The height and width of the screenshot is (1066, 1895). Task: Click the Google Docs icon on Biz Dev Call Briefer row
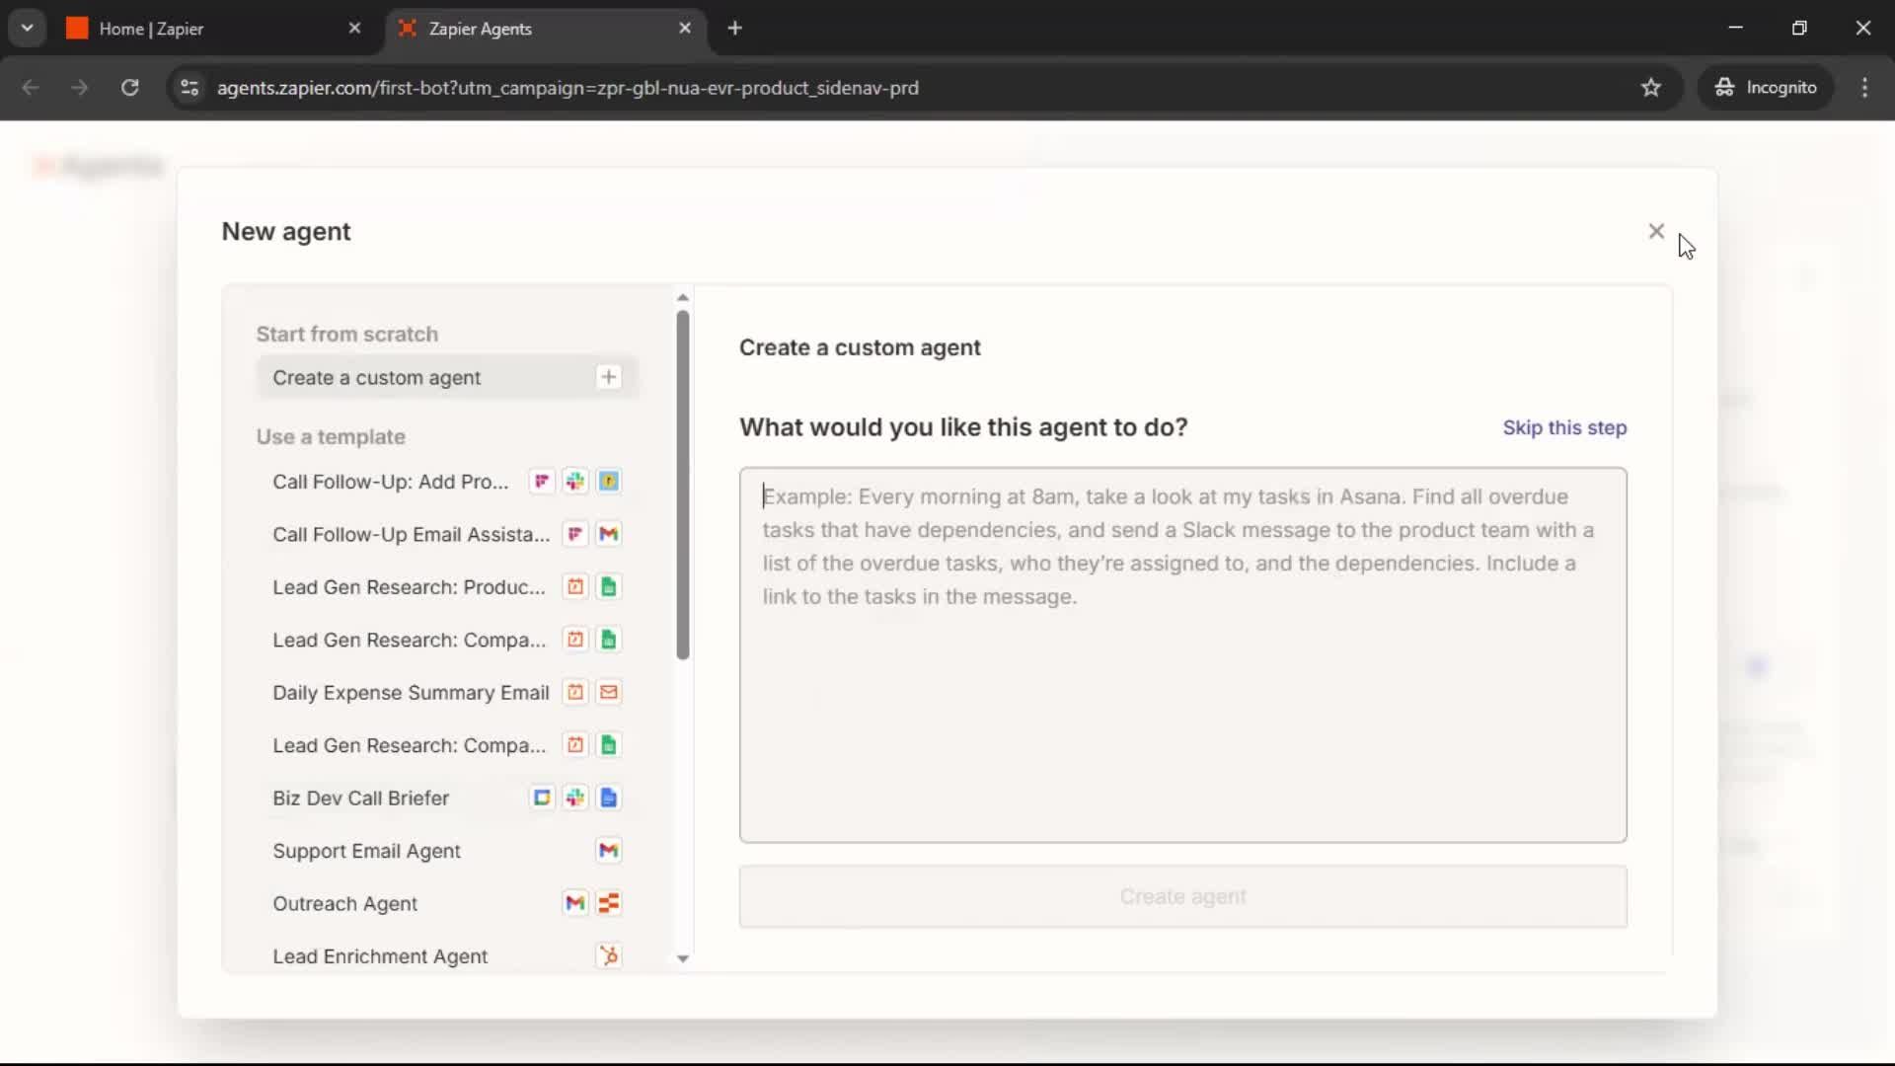point(609,798)
